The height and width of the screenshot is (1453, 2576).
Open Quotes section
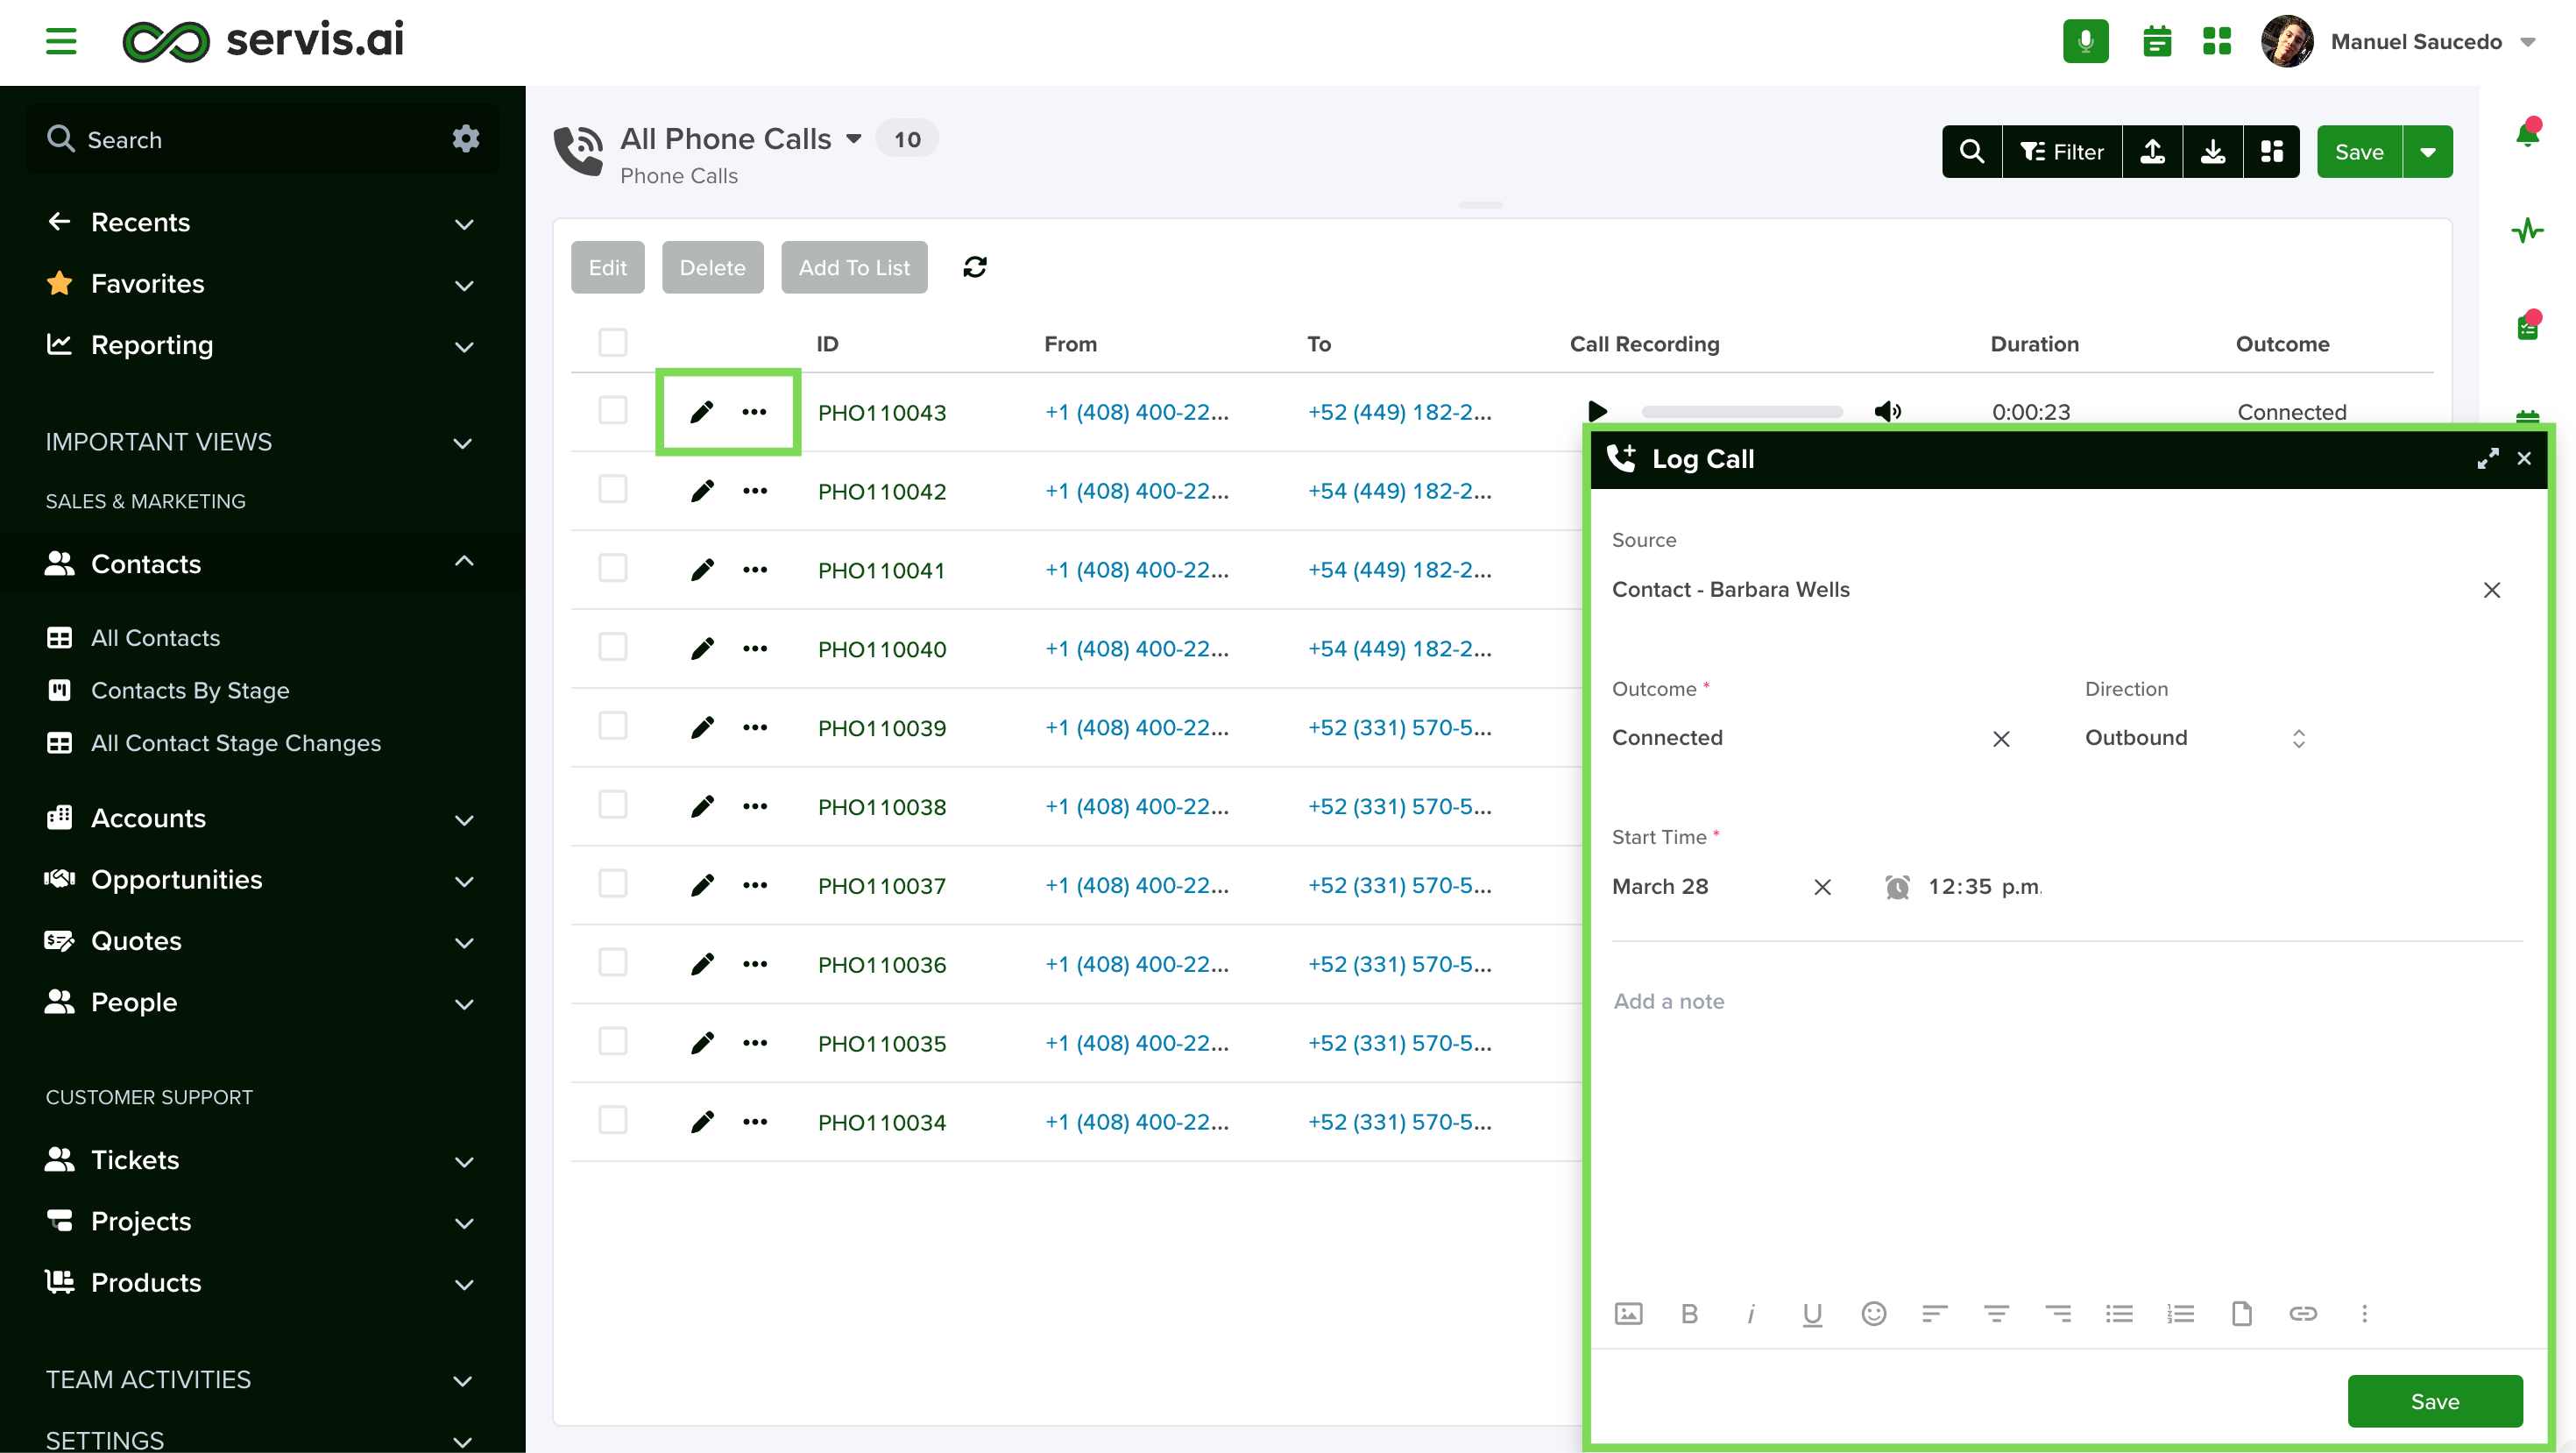point(260,941)
